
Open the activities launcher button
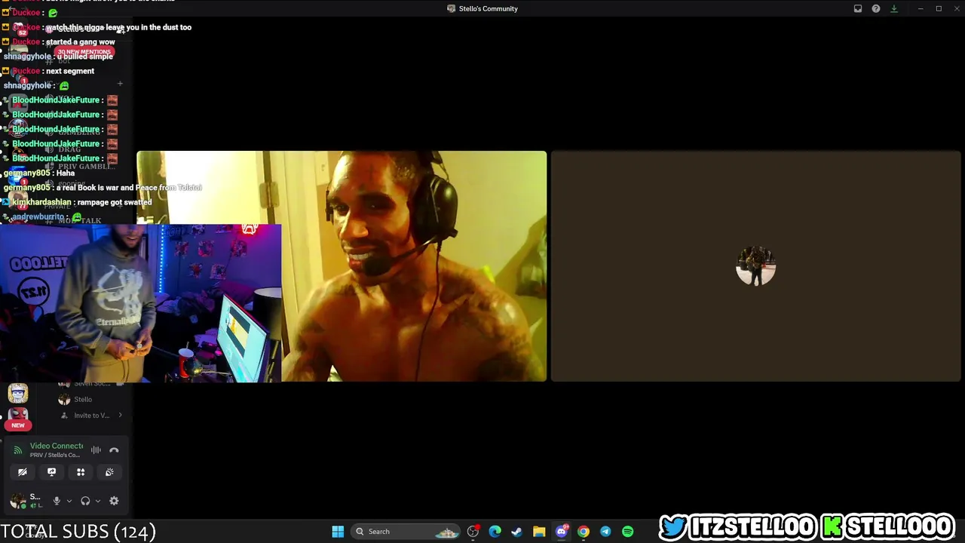(81, 472)
